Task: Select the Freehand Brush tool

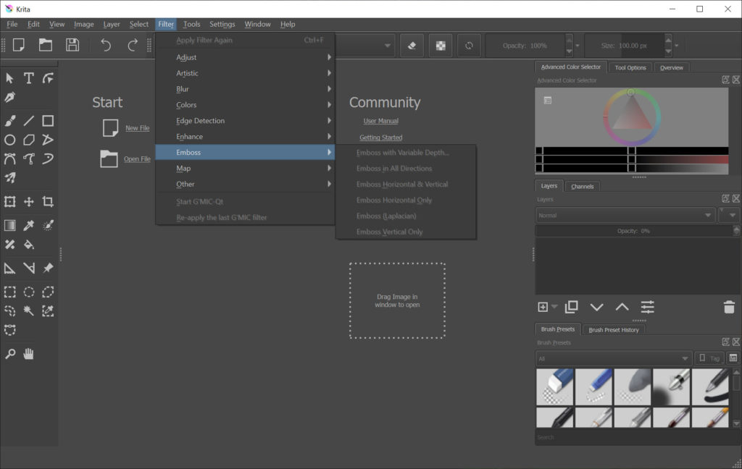Action: click(x=10, y=121)
